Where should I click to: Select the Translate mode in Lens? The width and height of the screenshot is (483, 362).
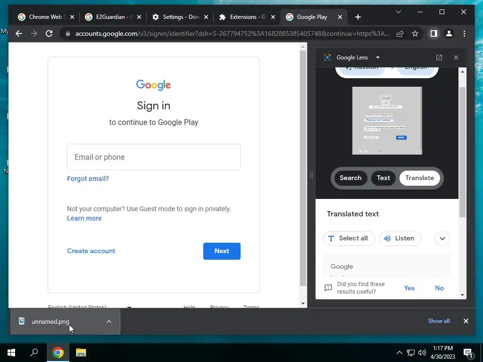coord(419,178)
